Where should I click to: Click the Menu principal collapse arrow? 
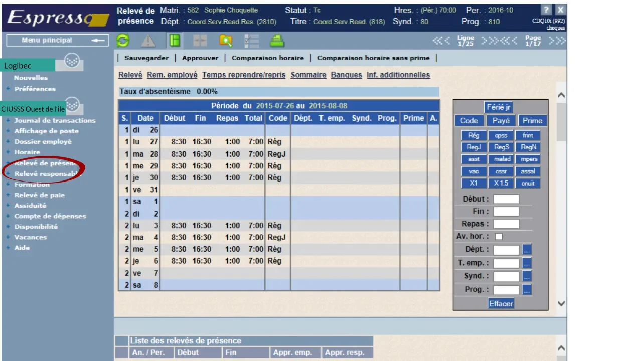[x=99, y=41]
